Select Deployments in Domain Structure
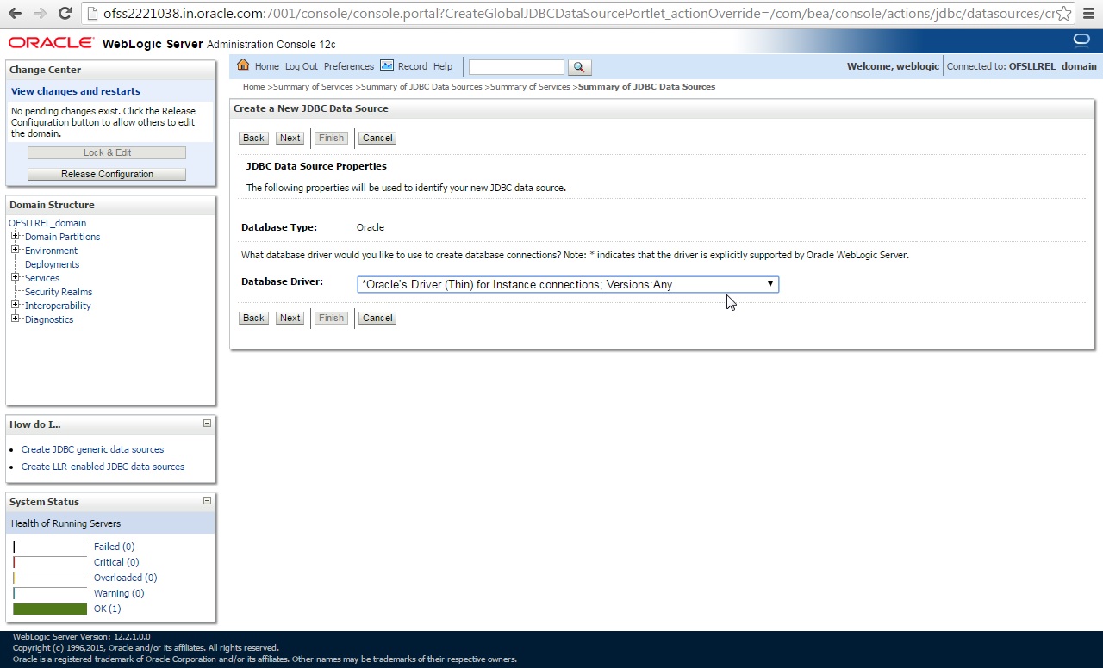 (x=52, y=264)
